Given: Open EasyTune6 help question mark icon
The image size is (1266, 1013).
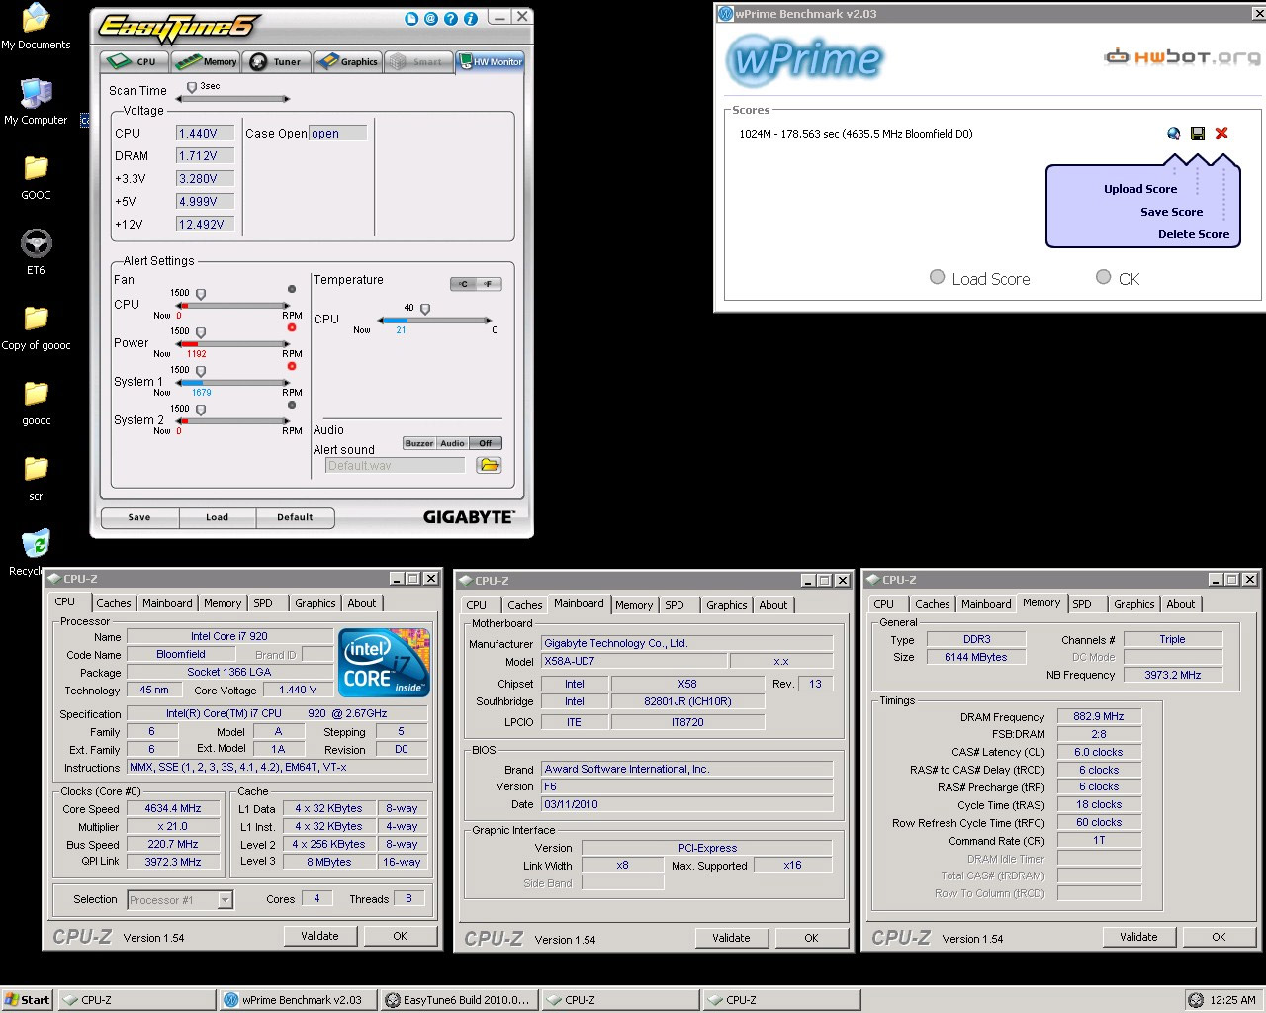Looking at the screenshot, I should (451, 18).
